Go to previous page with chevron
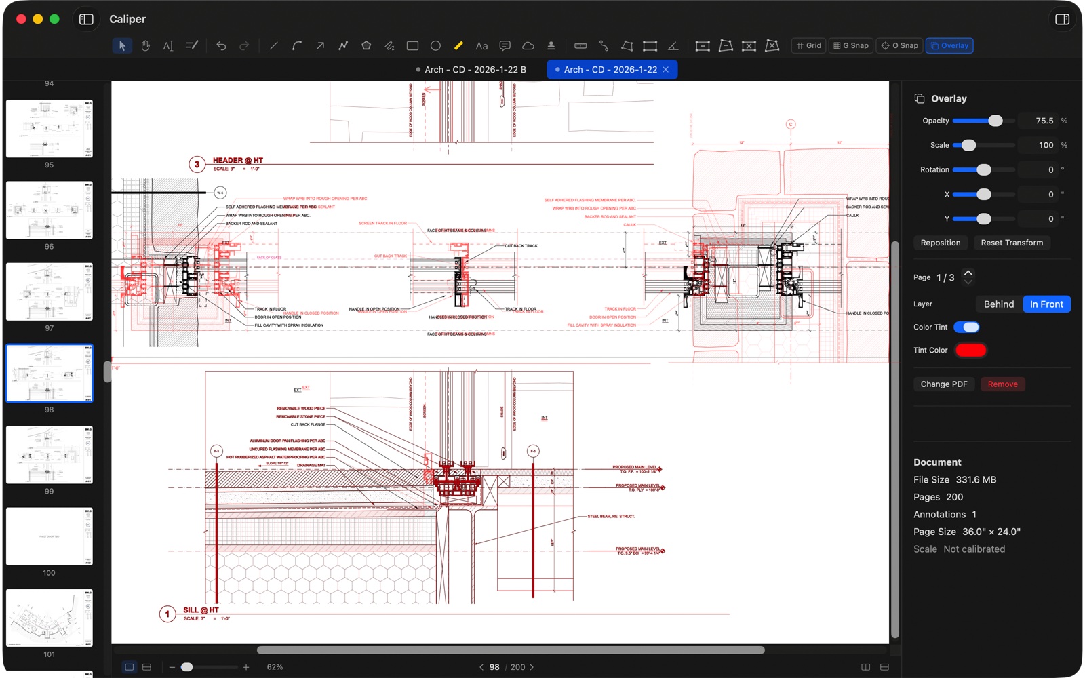The height and width of the screenshot is (678, 1085). point(481,667)
